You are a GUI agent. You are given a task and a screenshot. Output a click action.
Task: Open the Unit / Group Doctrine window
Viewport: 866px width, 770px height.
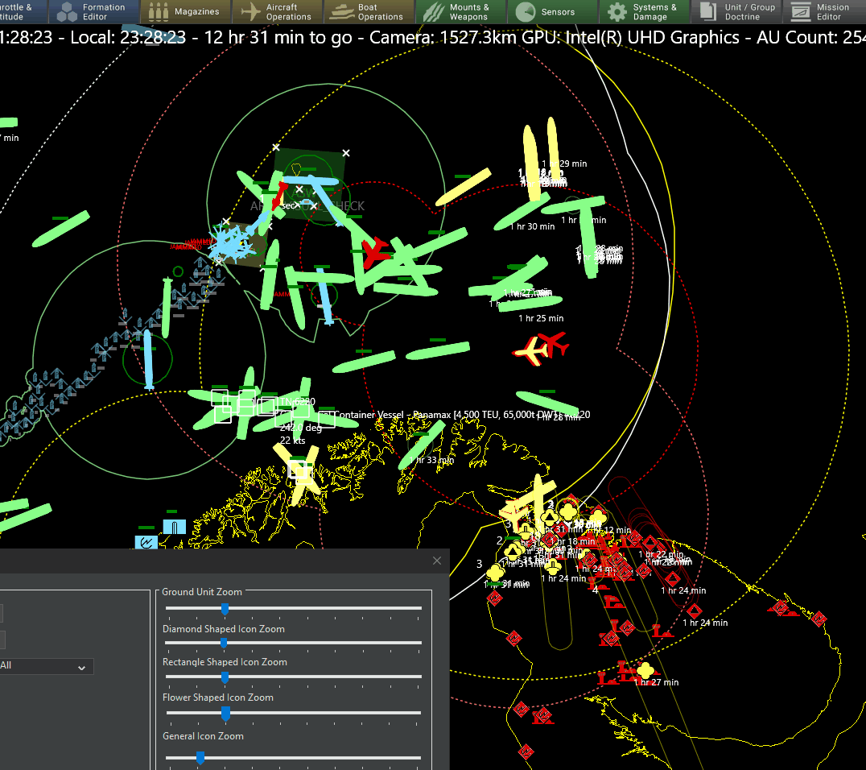pos(736,11)
